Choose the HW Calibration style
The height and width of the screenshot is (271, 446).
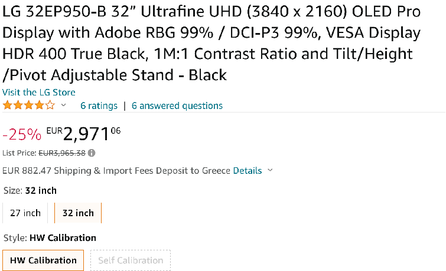click(x=43, y=260)
